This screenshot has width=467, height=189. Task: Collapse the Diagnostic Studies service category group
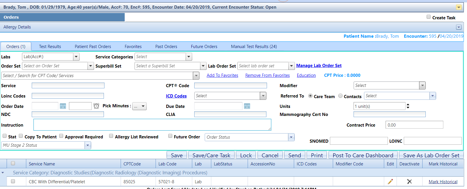pyautogui.click(x=3, y=173)
